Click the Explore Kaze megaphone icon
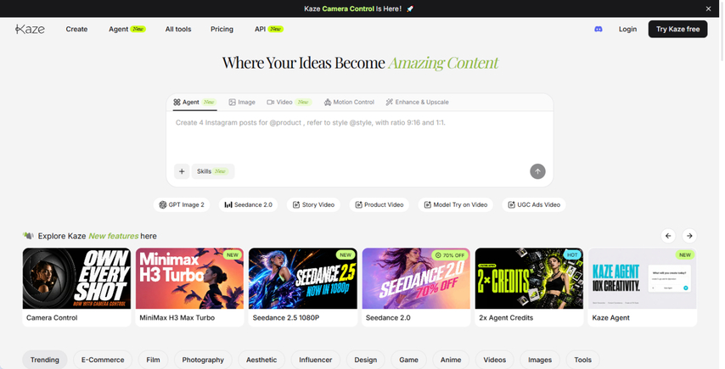The image size is (725, 369). (x=28, y=236)
